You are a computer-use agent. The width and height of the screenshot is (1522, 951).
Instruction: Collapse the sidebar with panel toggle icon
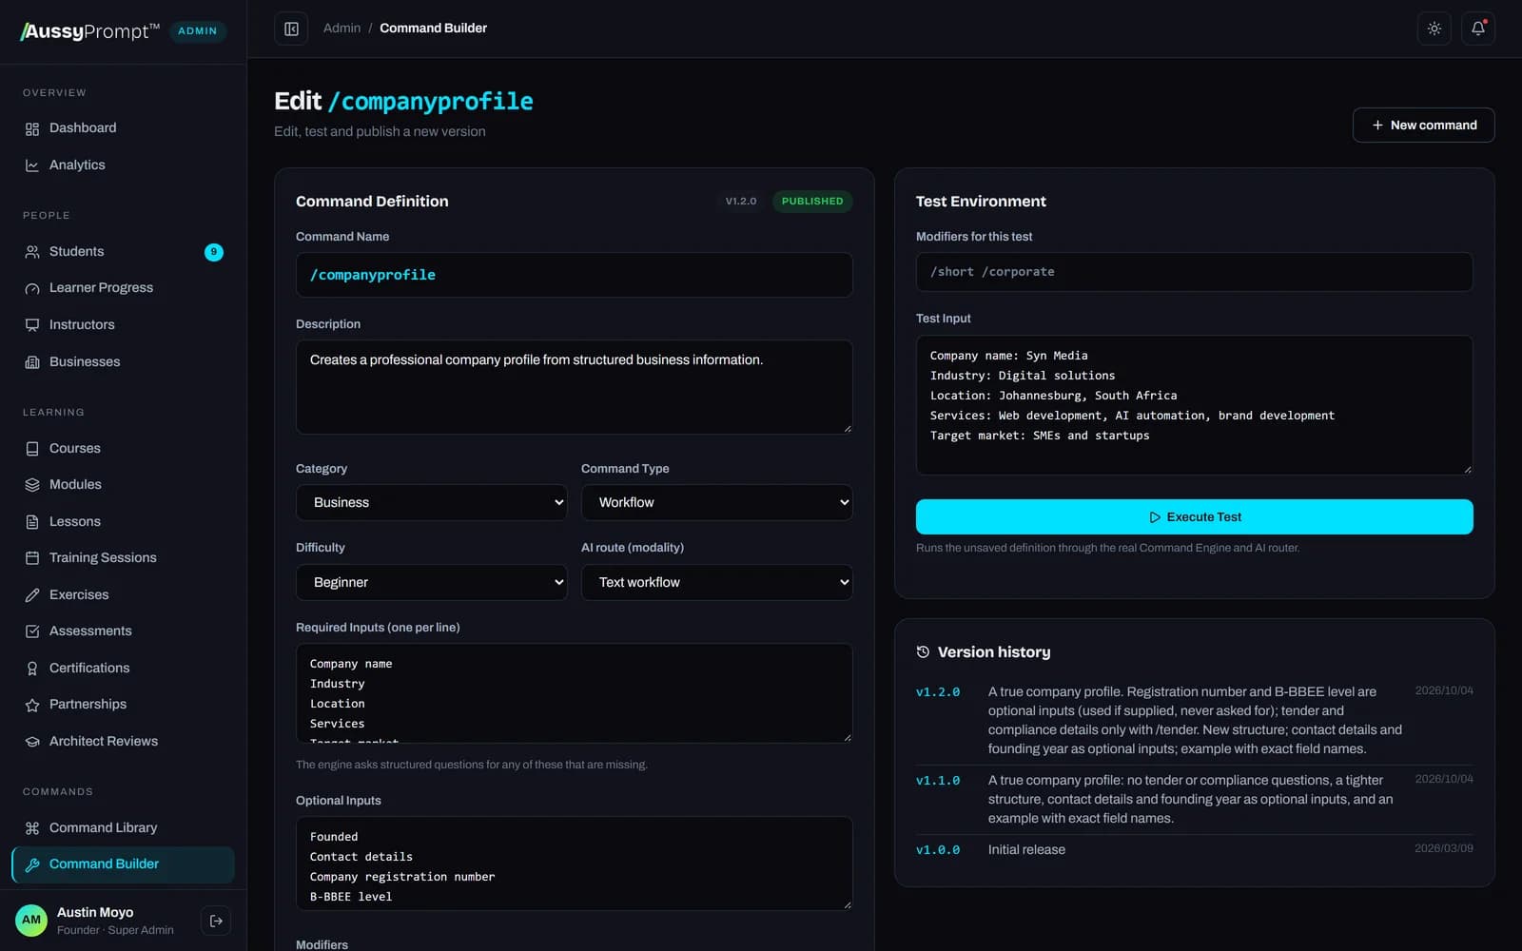tap(292, 29)
